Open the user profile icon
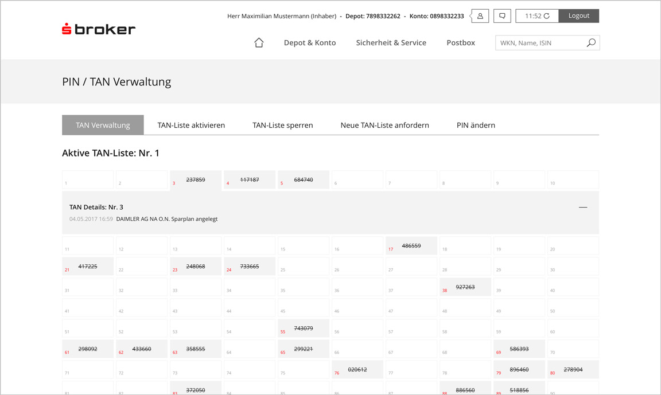Screen dimensions: 661x395 [x=480, y=16]
